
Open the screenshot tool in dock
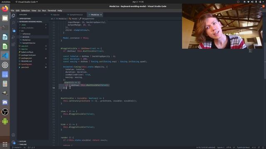tap(5, 74)
